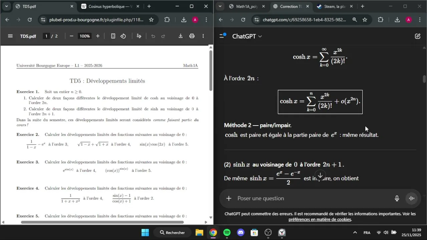Select the Correction TD ChatGPT tab

[291, 6]
